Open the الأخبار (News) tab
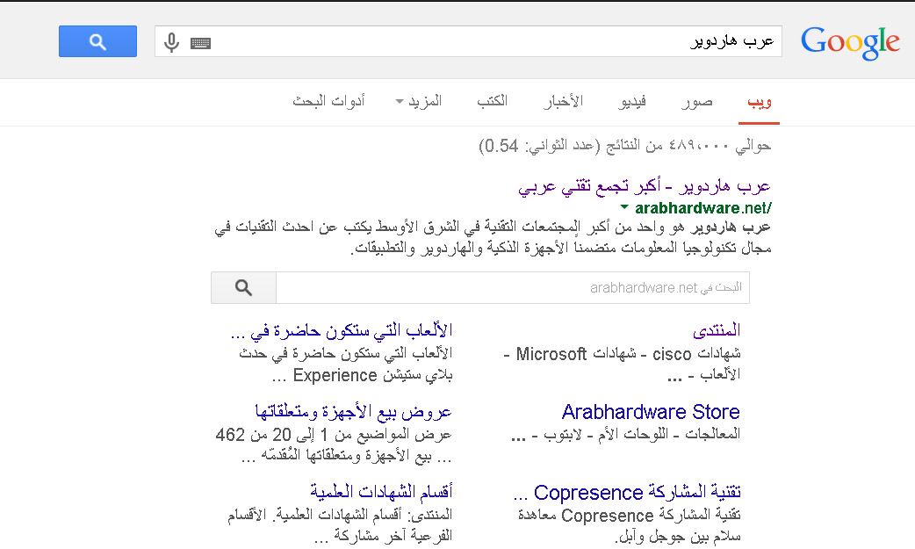The image size is (915, 549). coord(563,102)
